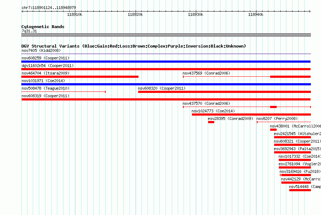Click the esv2761094 Vogler variant label
The image size is (321, 215).
[x=300, y=164]
